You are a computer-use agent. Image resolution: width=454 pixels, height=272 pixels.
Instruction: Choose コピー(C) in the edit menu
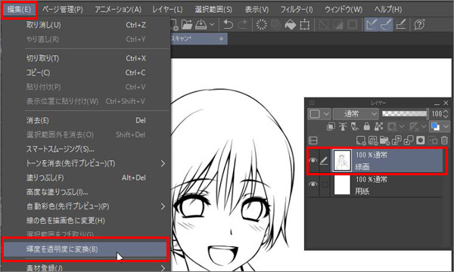pyautogui.click(x=86, y=73)
